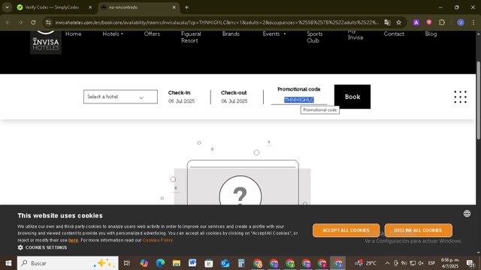Screen dimensions: 481x270
Task: Click the page vertical scrollbar
Action: 478,101
